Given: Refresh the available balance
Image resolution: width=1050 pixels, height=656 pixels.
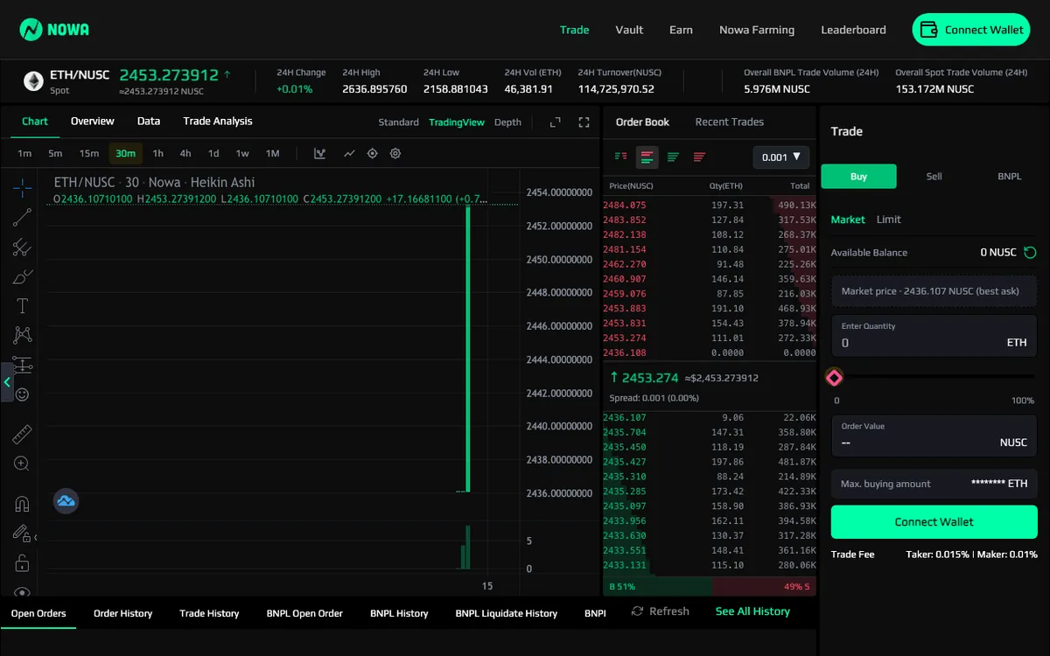Looking at the screenshot, I should click(1030, 253).
